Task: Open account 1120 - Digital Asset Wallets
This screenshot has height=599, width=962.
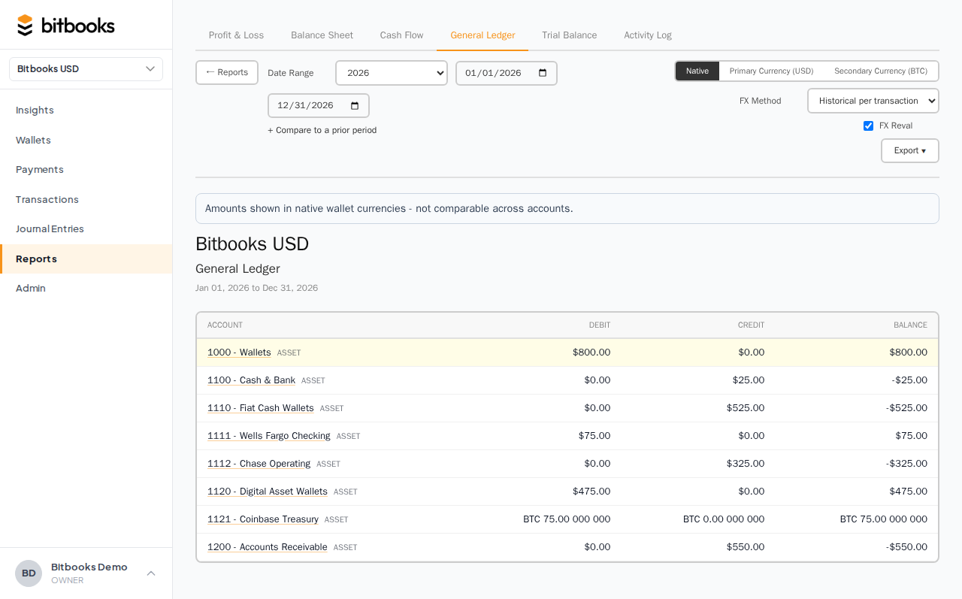Action: pos(268,492)
